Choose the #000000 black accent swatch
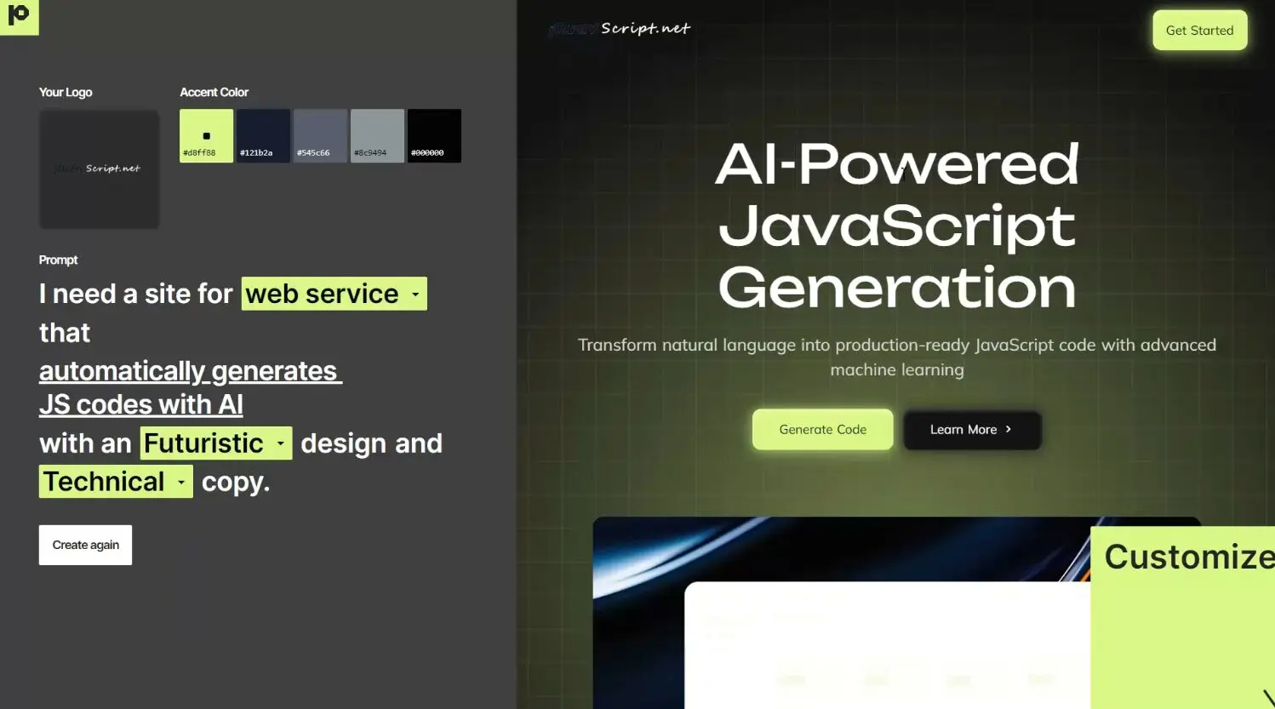The width and height of the screenshot is (1275, 709). click(434, 135)
